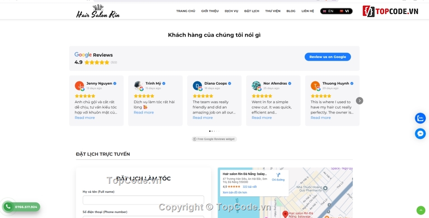Click verified badge next to Trinh Mỹ
Screen dimensions: 429x218
click(163, 84)
